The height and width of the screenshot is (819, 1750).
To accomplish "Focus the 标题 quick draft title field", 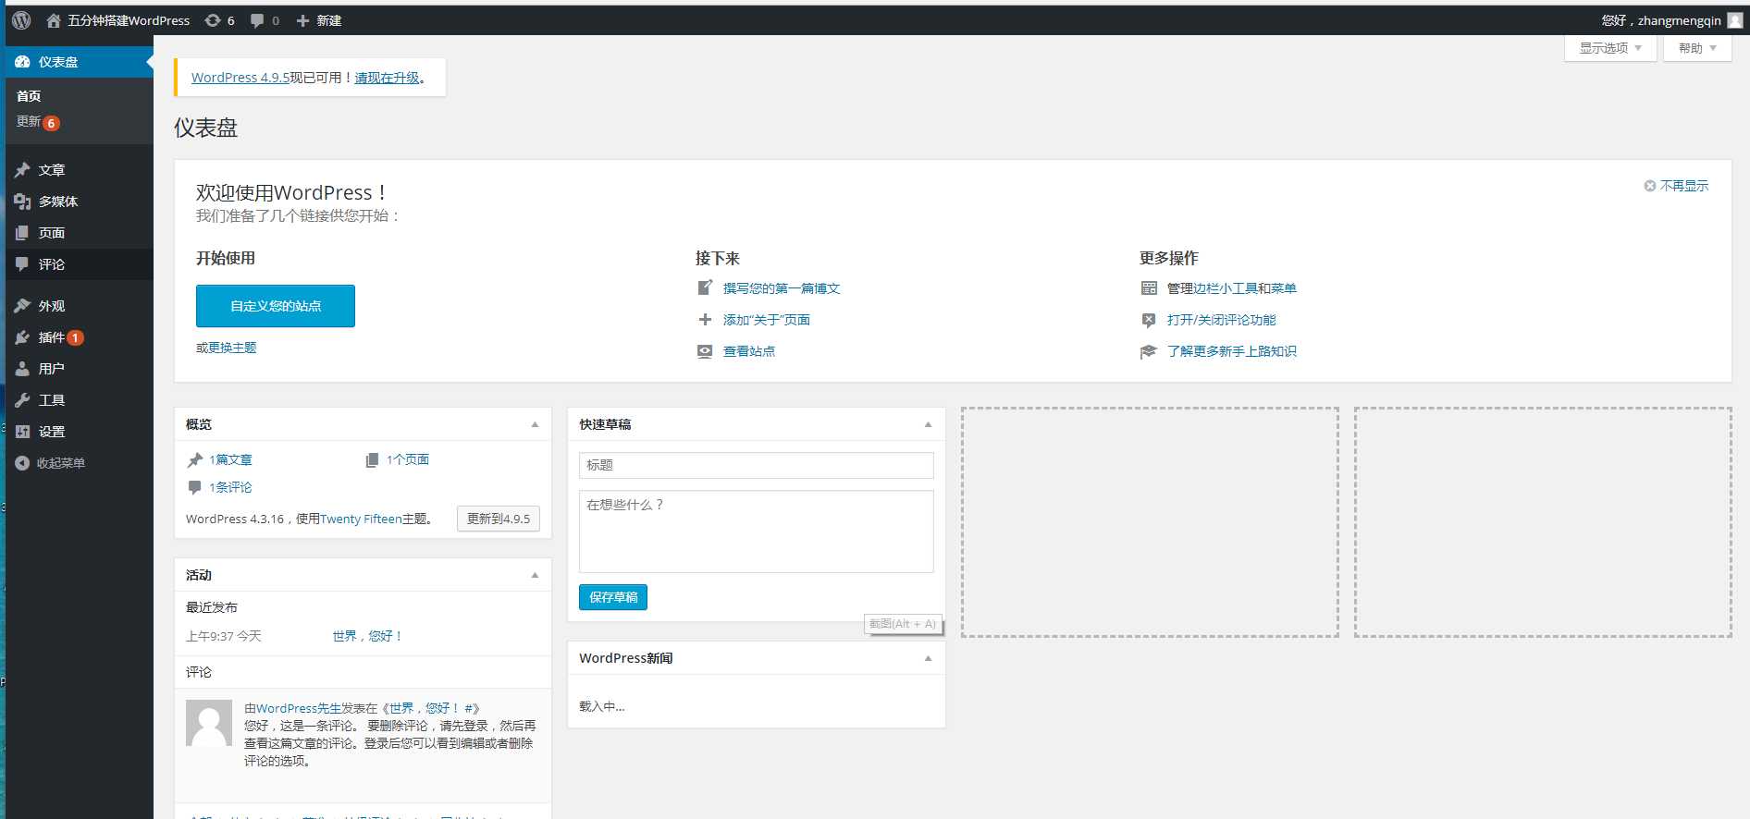I will [757, 465].
